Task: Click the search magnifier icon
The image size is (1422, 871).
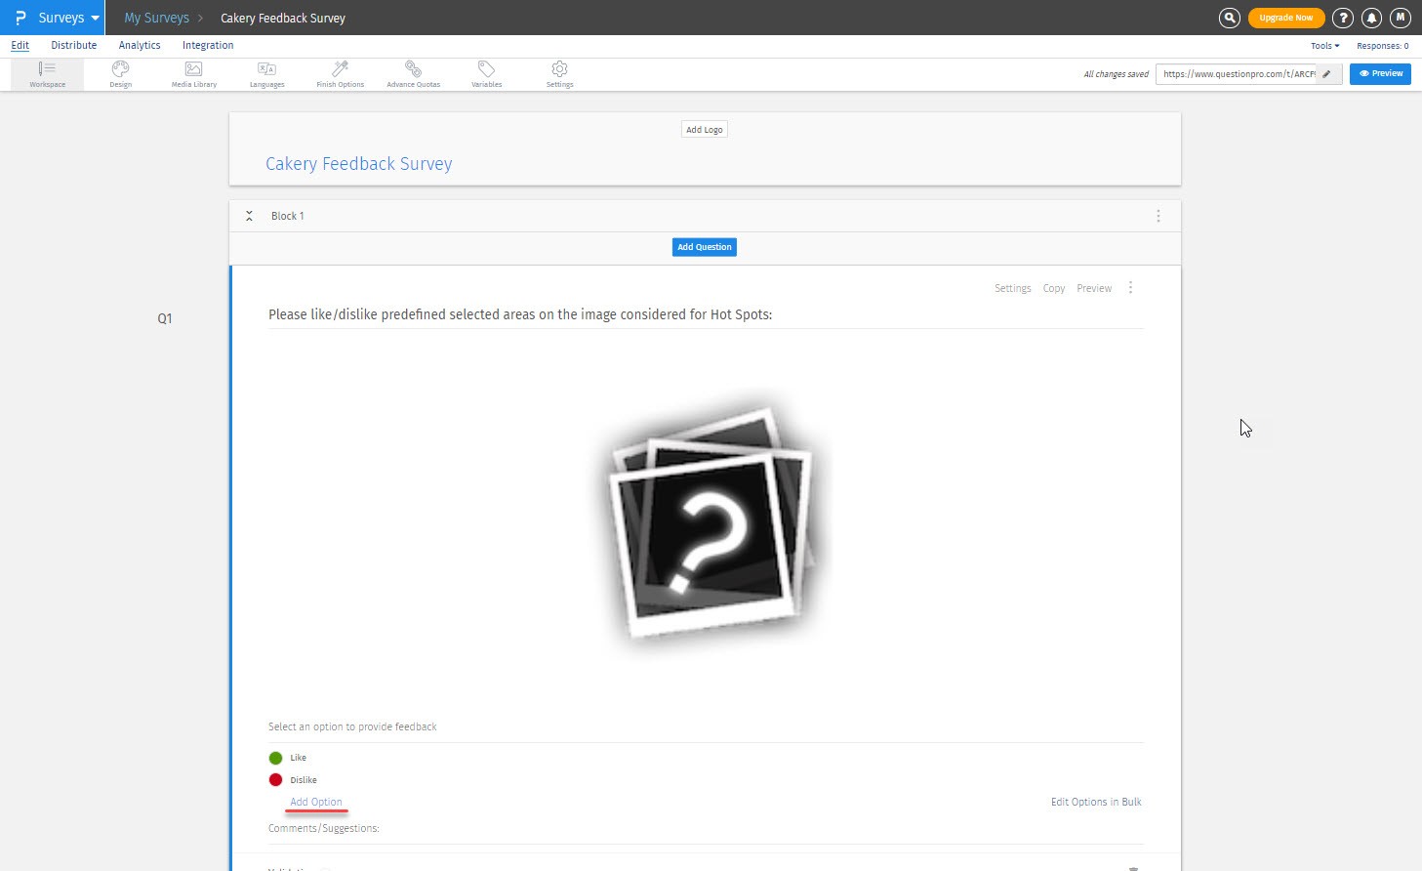Action: coord(1230,18)
